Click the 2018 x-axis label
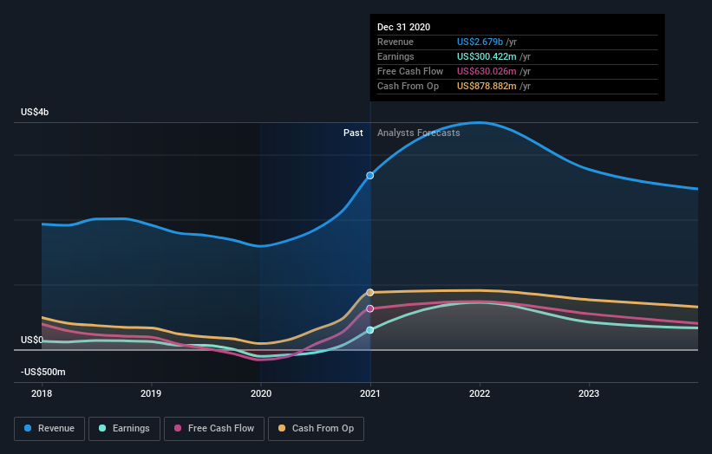 (x=42, y=393)
